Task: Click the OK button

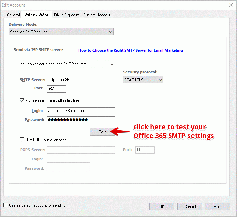Action: point(162,207)
